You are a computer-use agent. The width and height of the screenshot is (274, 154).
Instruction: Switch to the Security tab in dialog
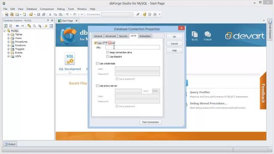click(x=123, y=36)
